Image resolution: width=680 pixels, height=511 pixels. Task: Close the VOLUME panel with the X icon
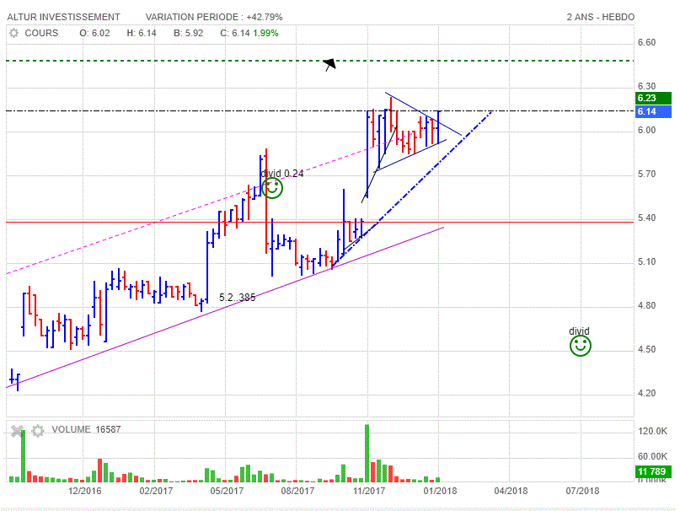click(x=16, y=430)
